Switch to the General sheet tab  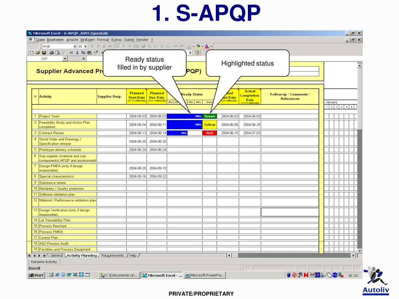click(x=56, y=255)
